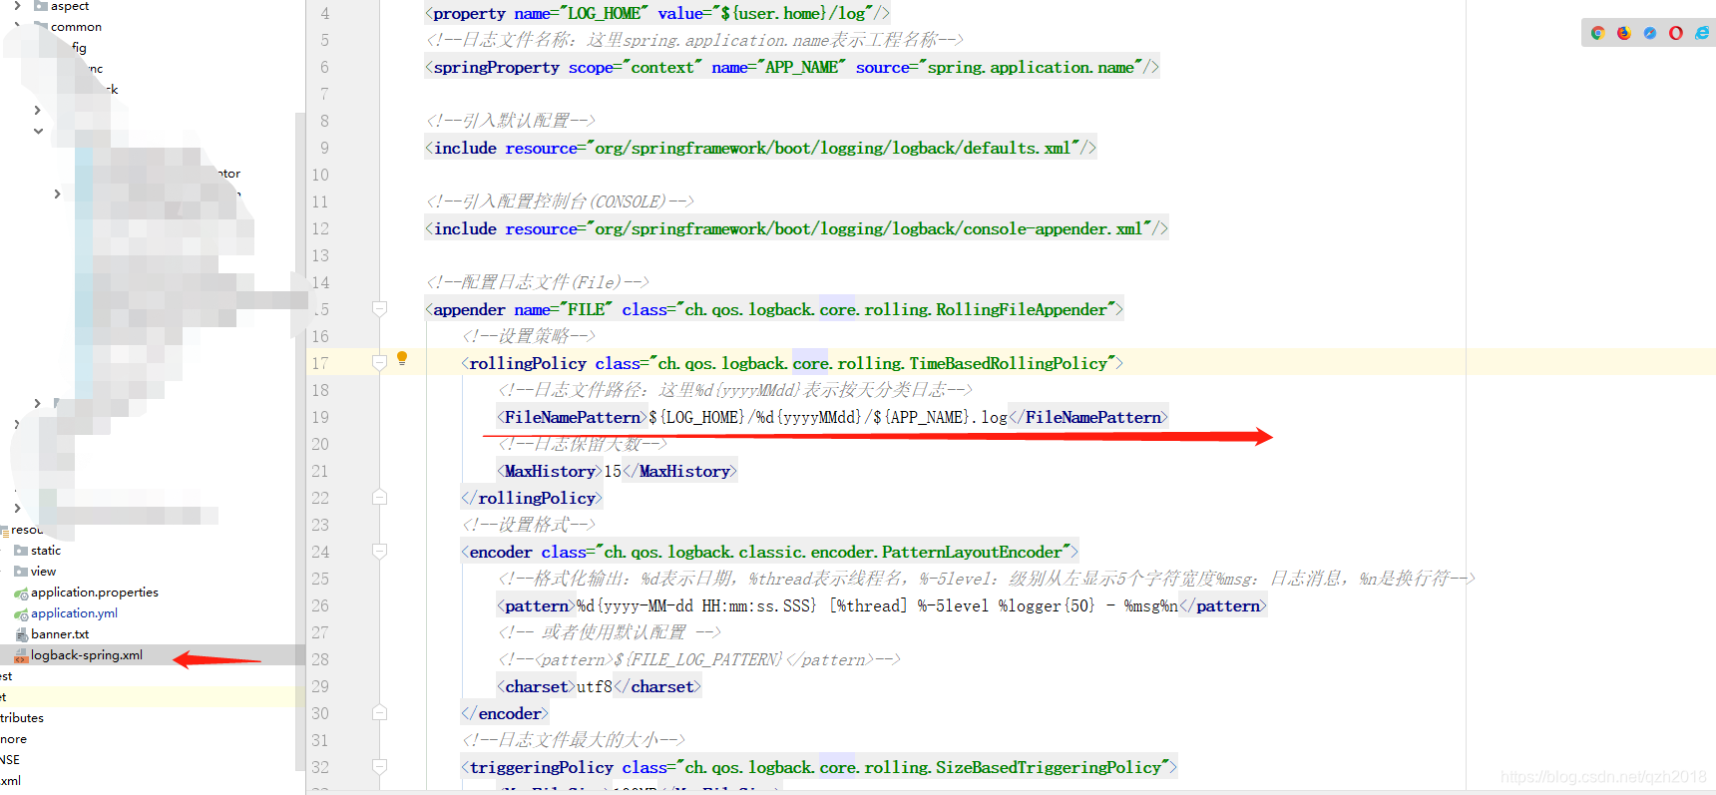Open in Opera browser icon
The image size is (1716, 795).
[x=1676, y=33]
